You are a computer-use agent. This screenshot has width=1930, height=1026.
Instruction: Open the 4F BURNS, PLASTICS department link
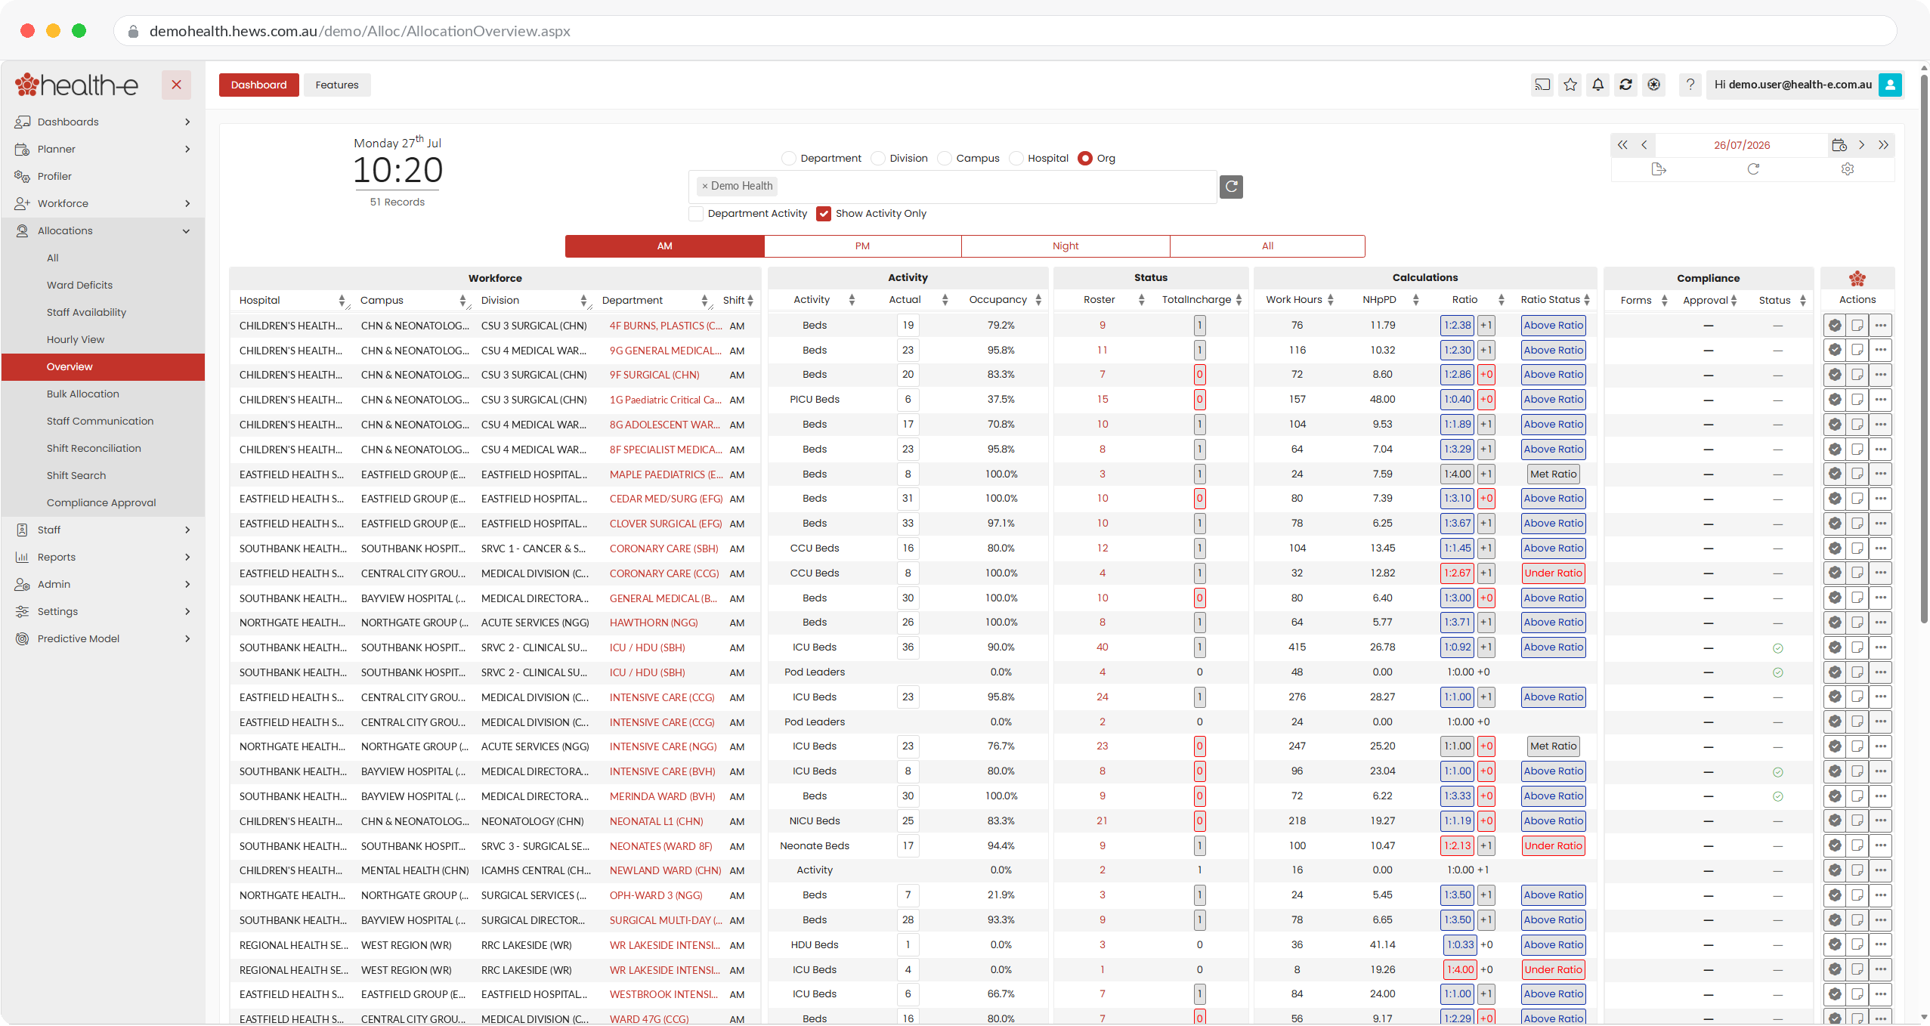pyautogui.click(x=665, y=326)
